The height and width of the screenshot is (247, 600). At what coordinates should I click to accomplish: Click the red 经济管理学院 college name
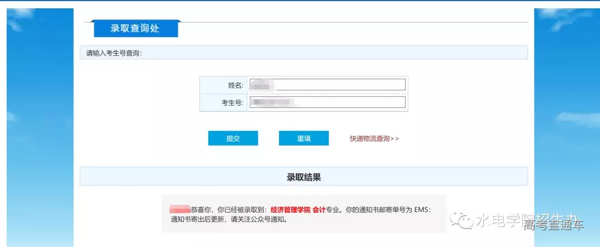click(x=290, y=210)
